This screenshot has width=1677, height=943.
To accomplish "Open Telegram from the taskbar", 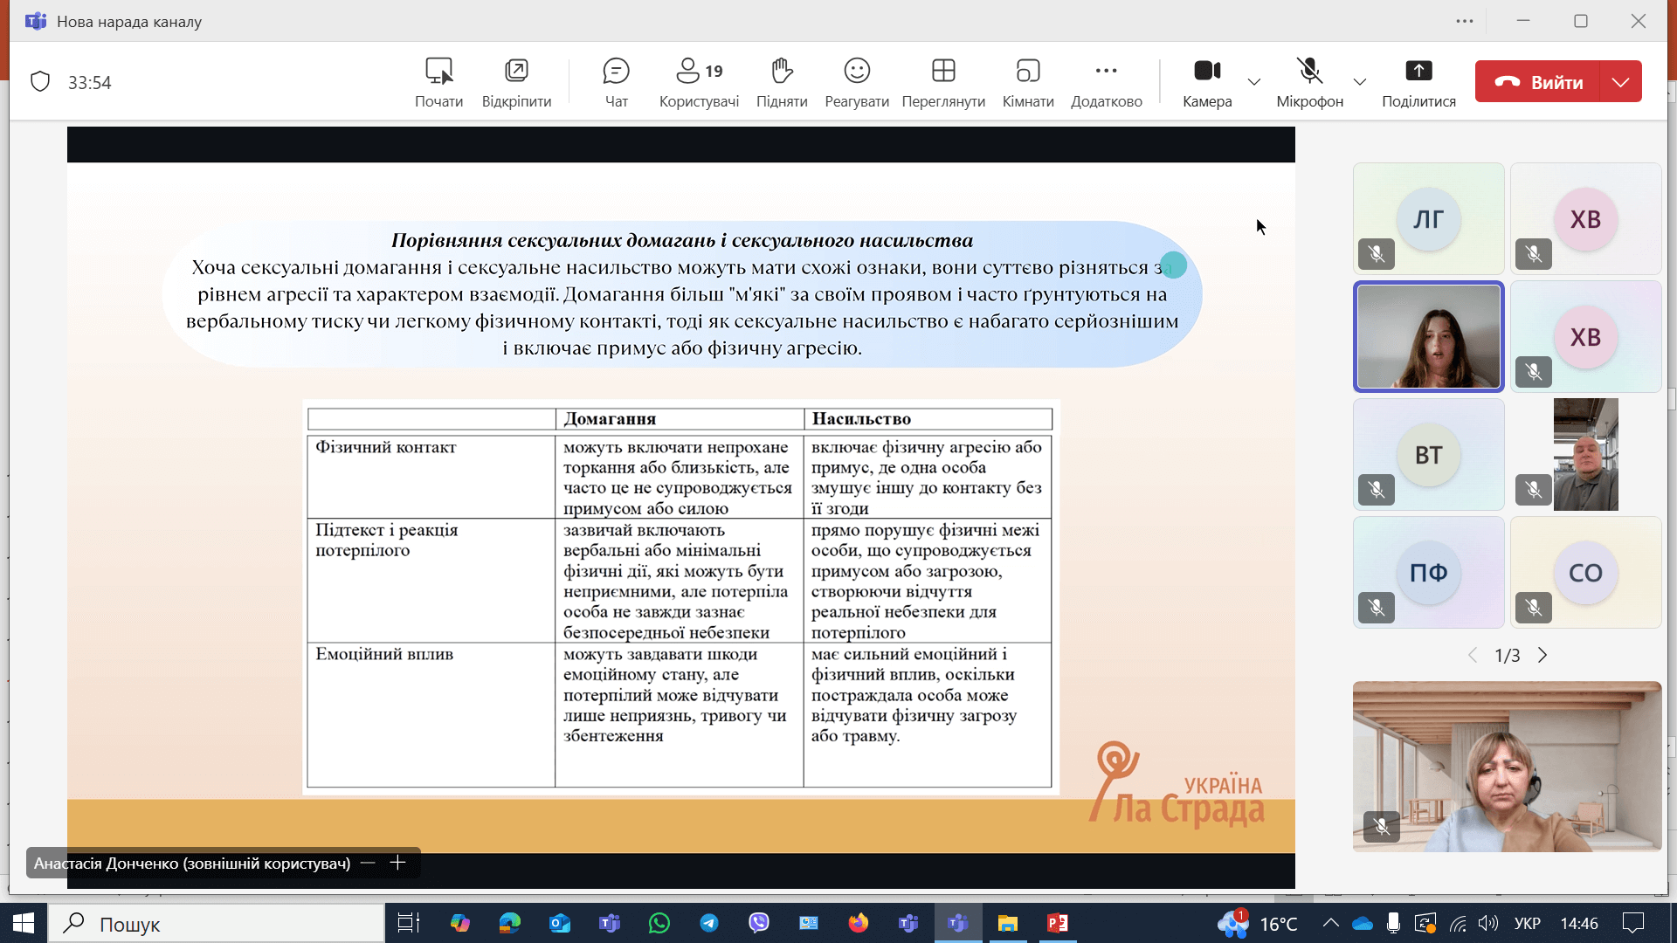I will tap(709, 923).
